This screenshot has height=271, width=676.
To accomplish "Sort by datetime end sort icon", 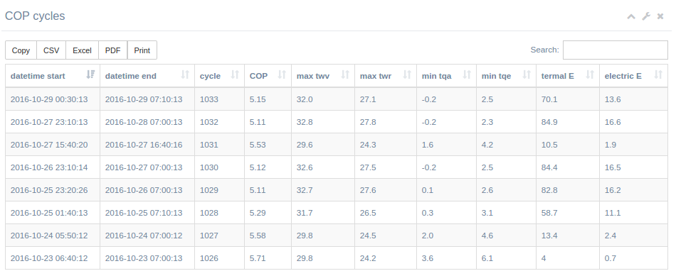I will tap(185, 74).
